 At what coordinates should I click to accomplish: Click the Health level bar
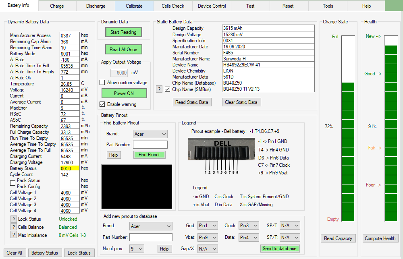391,128
